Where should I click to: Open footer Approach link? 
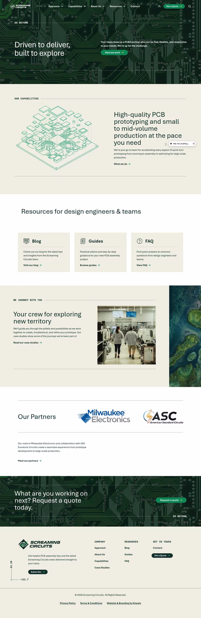point(100,548)
